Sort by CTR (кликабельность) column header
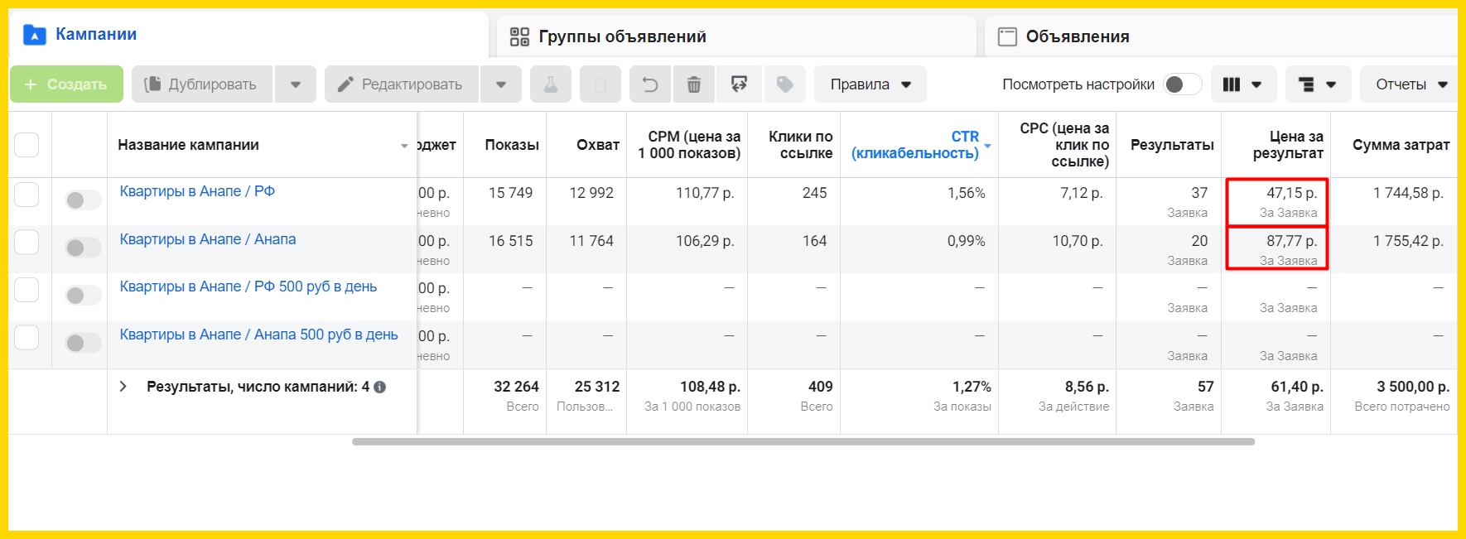Screen dimensions: 1466x539 click(915, 145)
